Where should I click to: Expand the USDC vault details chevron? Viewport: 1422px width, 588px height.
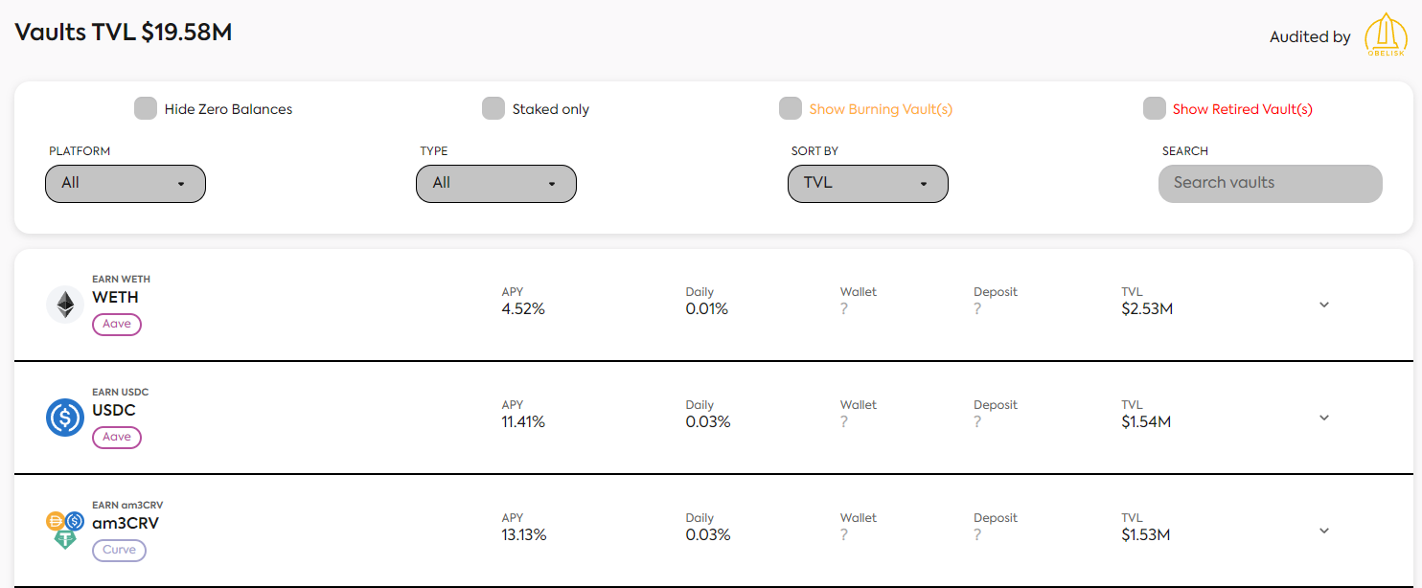tap(1324, 418)
